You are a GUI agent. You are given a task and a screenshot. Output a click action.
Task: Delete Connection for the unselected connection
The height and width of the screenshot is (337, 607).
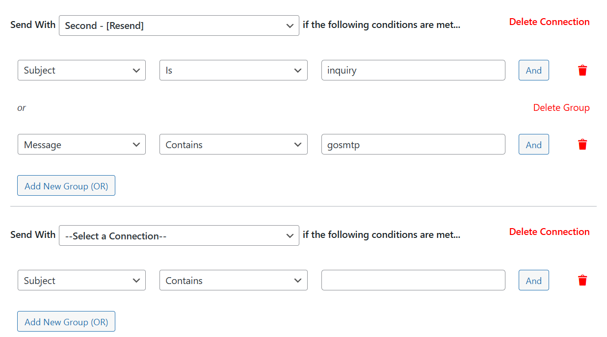coord(549,232)
